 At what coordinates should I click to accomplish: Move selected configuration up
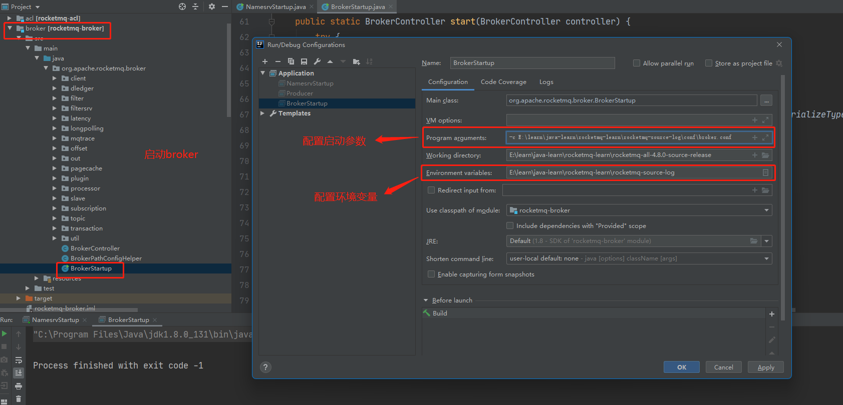click(x=330, y=61)
